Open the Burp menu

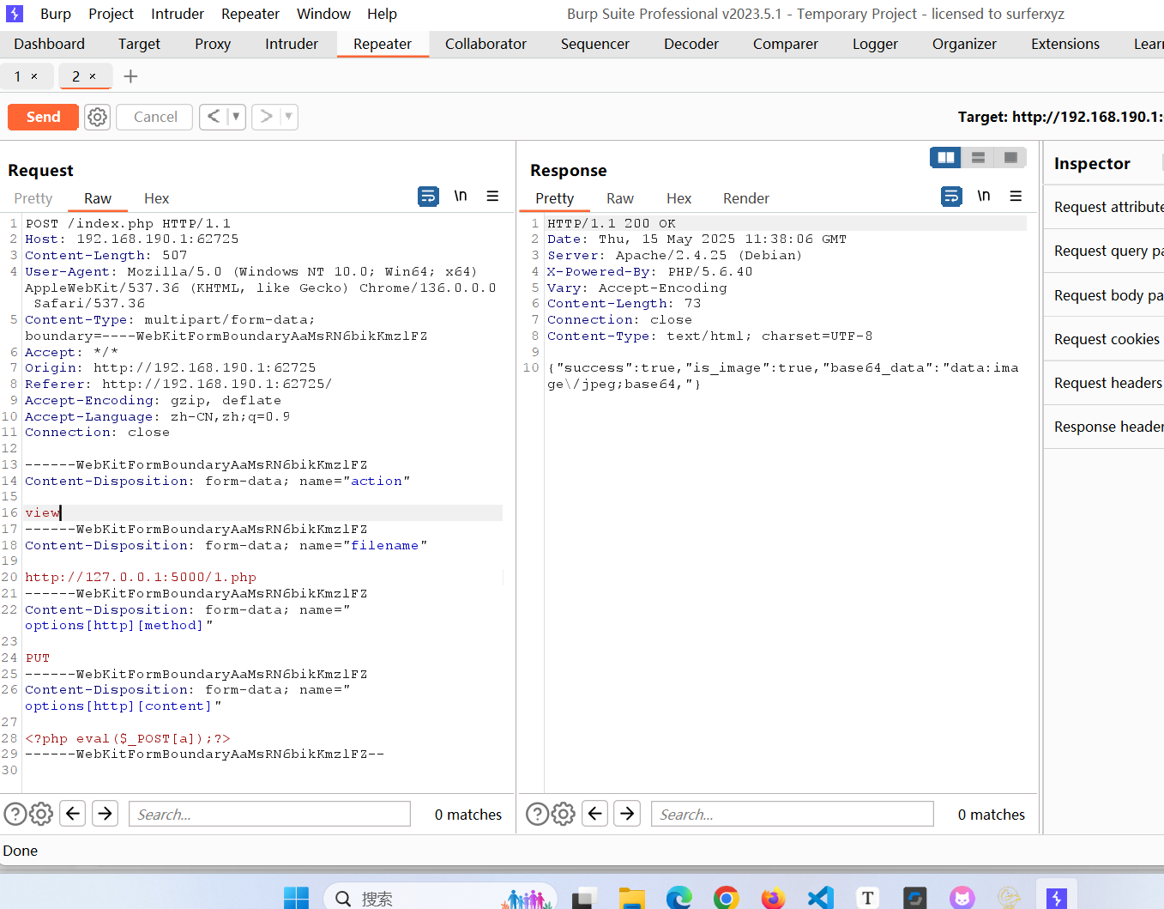56,14
